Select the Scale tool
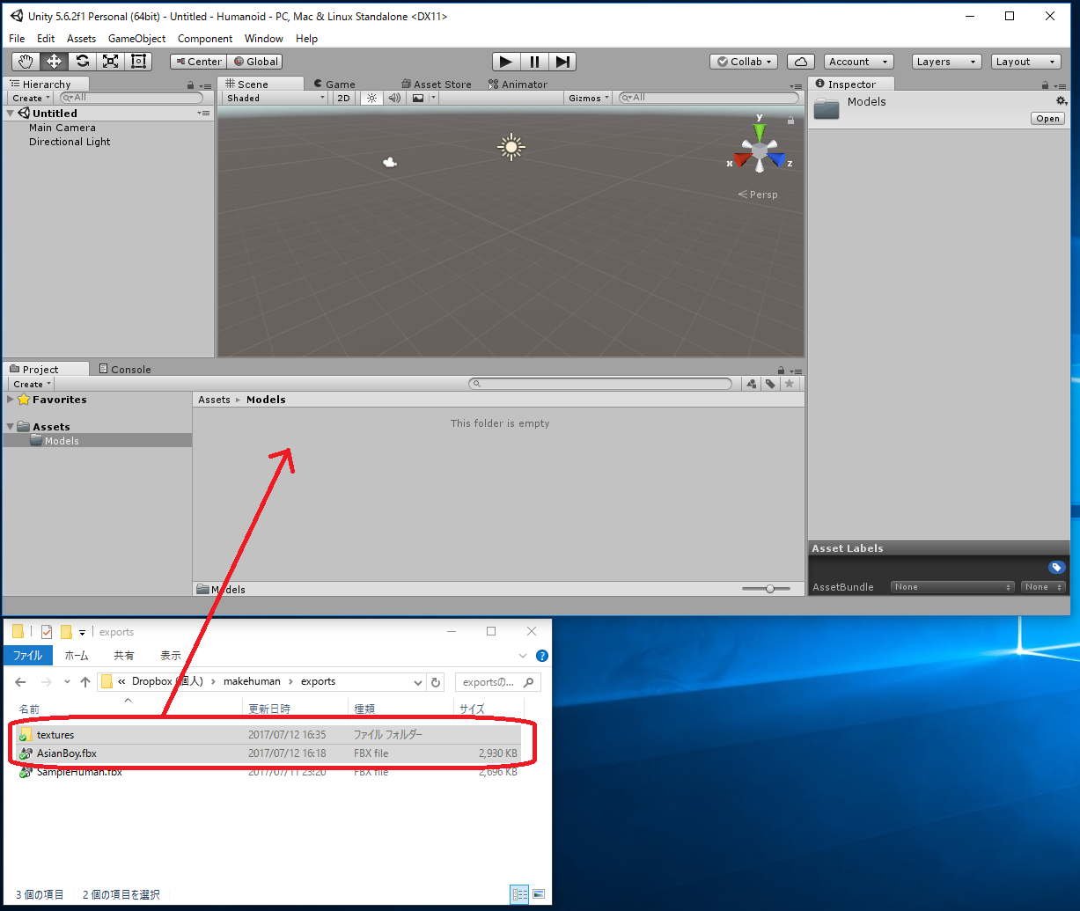 pyautogui.click(x=110, y=62)
